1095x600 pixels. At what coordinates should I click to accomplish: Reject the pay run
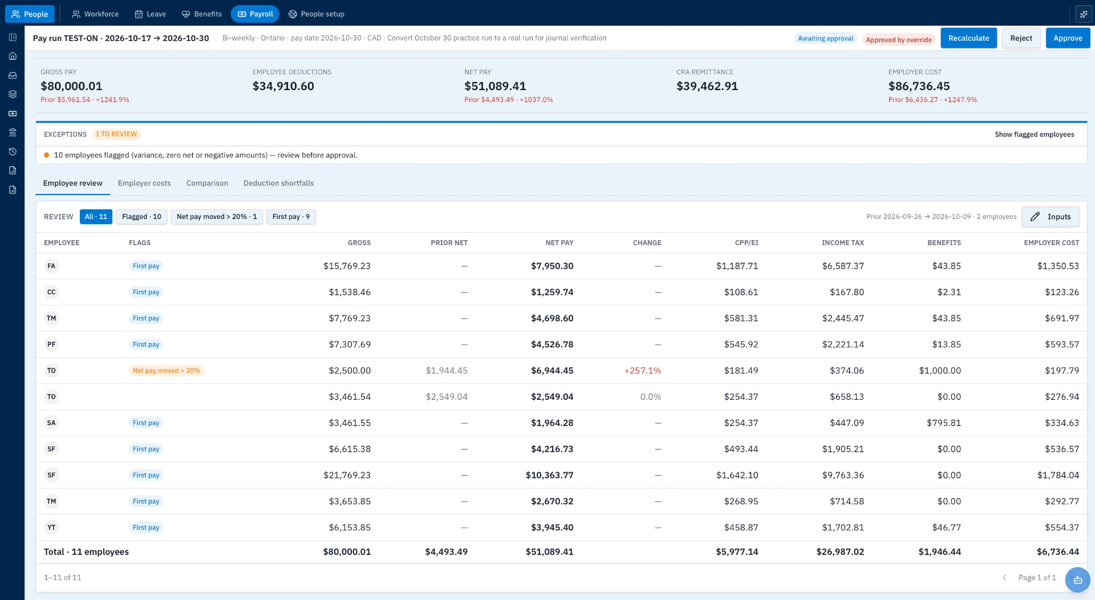click(1021, 38)
